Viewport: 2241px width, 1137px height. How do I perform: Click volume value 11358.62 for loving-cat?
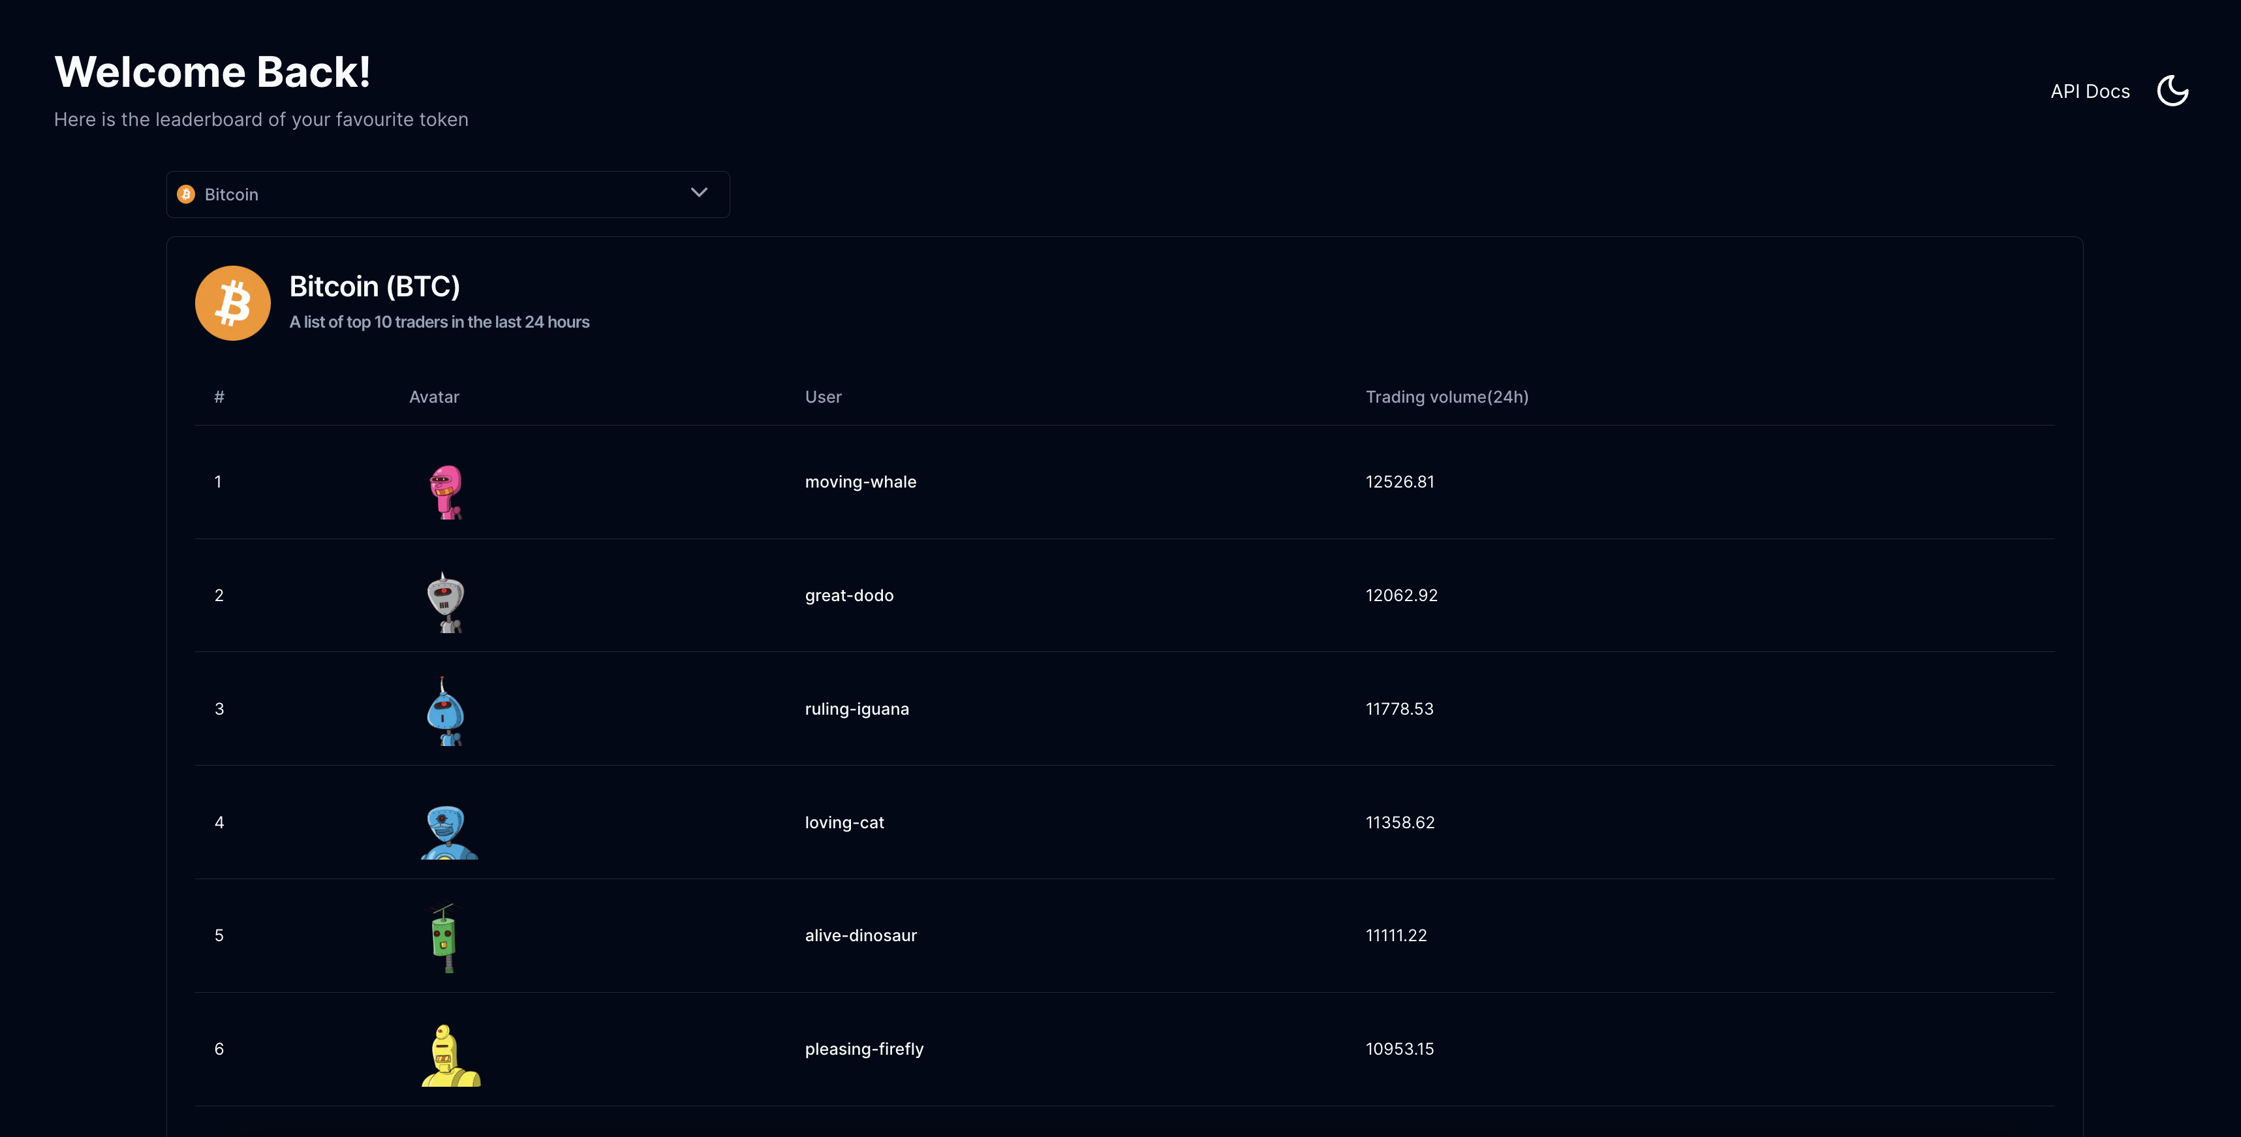[x=1399, y=822]
